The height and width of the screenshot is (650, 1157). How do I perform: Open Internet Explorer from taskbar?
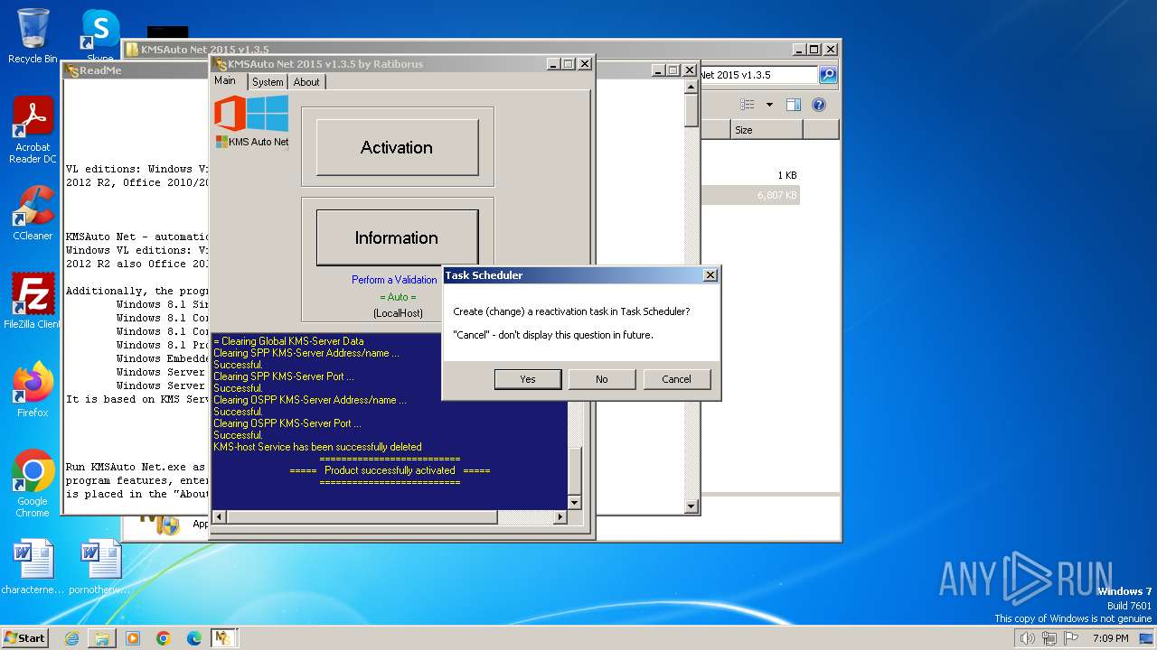pyautogui.click(x=71, y=638)
